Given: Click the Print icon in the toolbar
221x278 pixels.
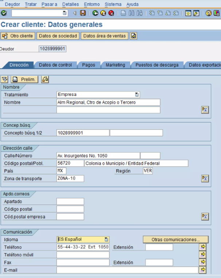Looking at the screenshot, I should [123, 13].
